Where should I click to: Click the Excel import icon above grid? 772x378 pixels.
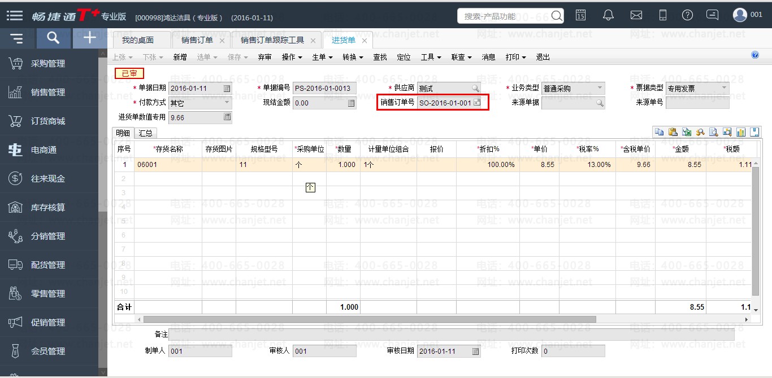pyautogui.click(x=686, y=132)
